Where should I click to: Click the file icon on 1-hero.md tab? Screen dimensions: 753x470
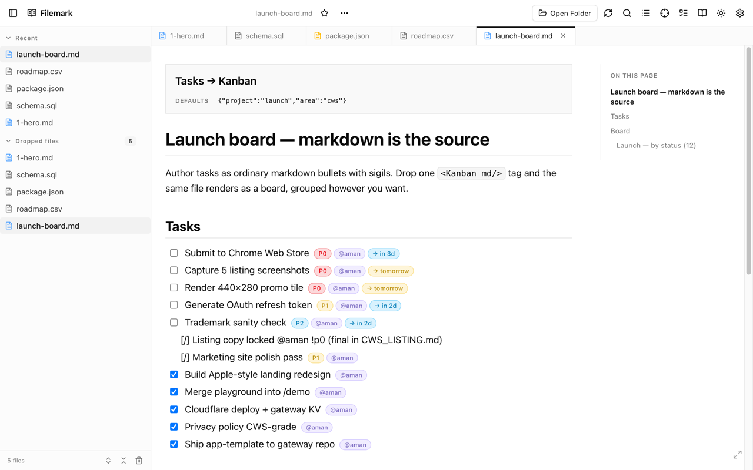point(162,36)
